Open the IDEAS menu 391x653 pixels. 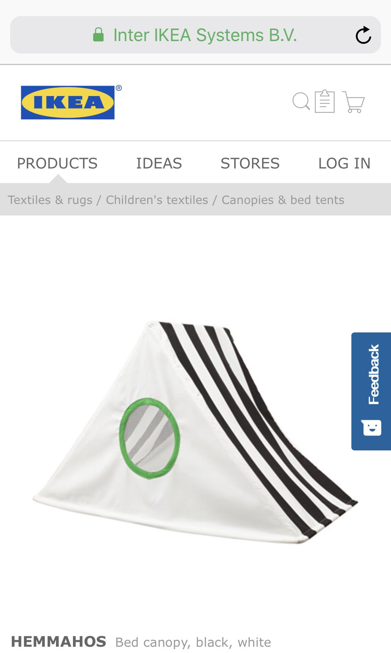coord(159,163)
